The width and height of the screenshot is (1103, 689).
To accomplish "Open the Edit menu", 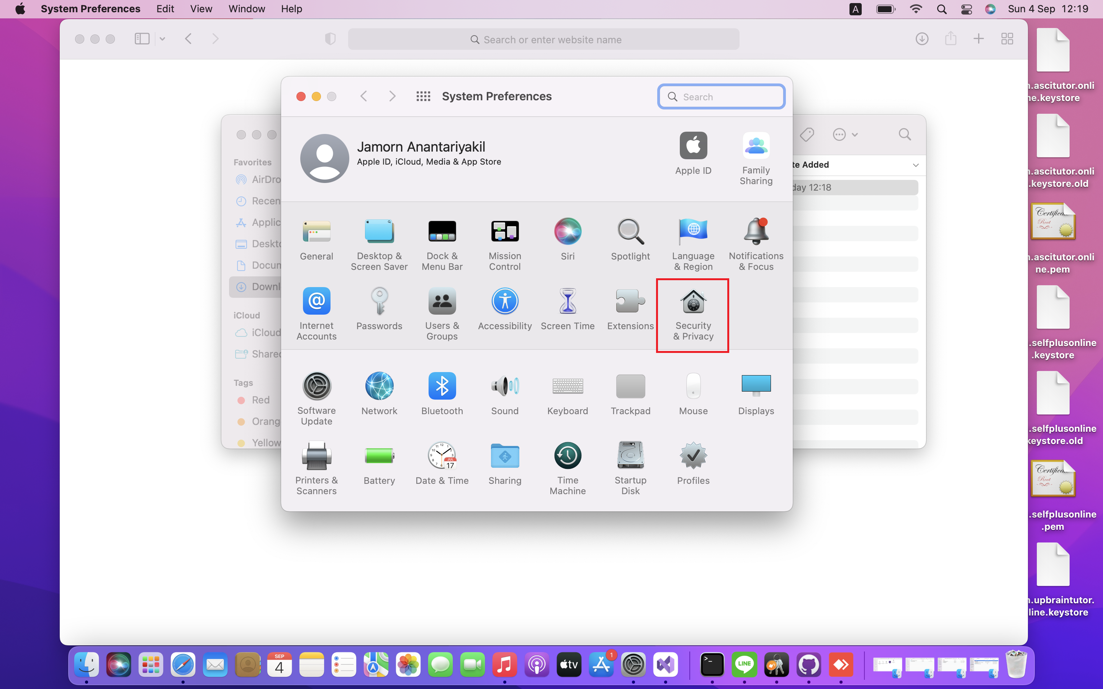I will click(x=165, y=9).
